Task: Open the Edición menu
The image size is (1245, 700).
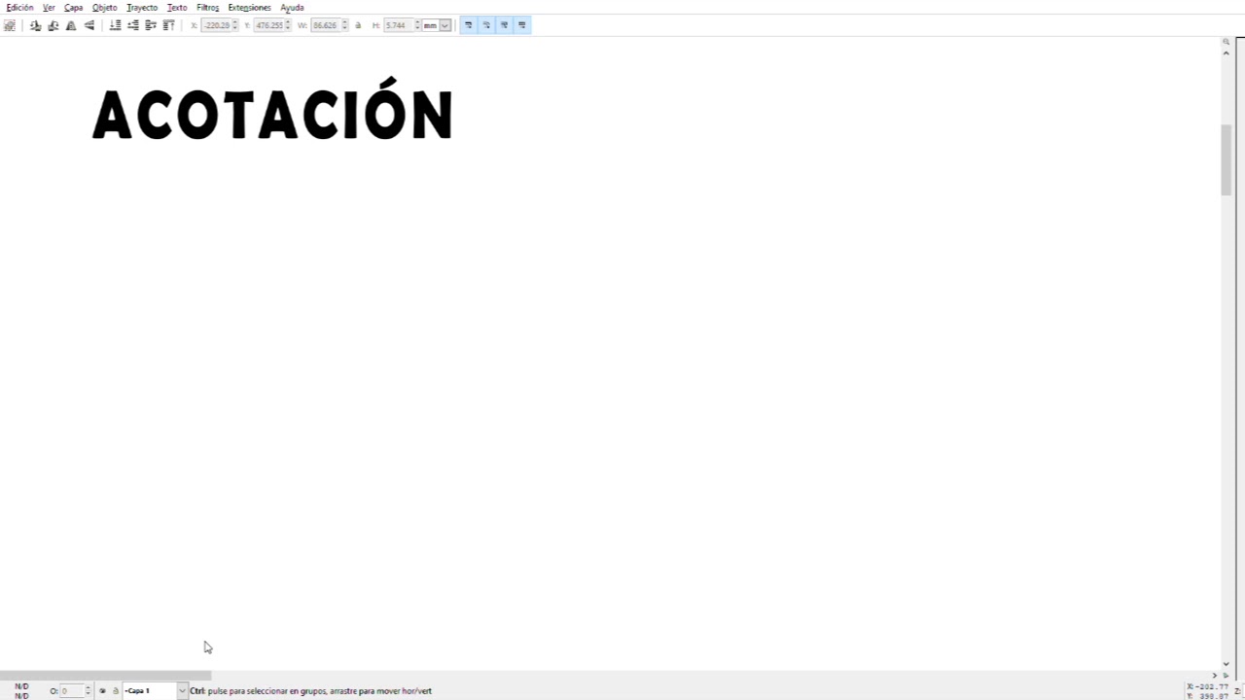Action: click(x=19, y=7)
